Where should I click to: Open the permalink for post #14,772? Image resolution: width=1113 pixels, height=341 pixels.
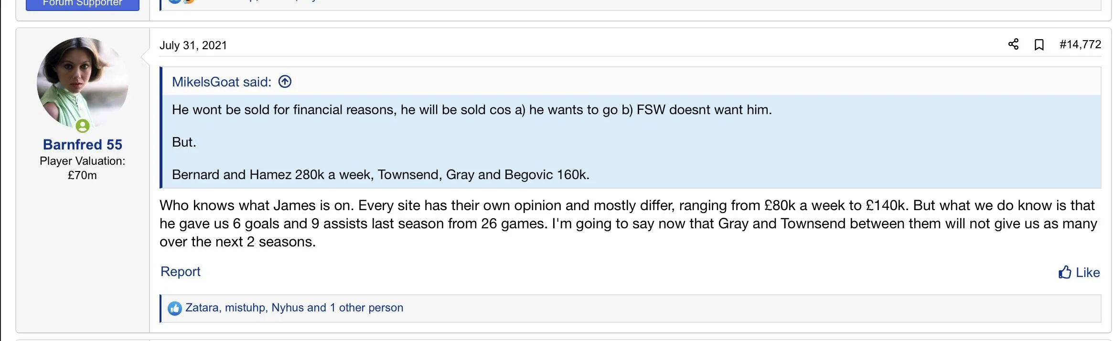tap(1080, 44)
